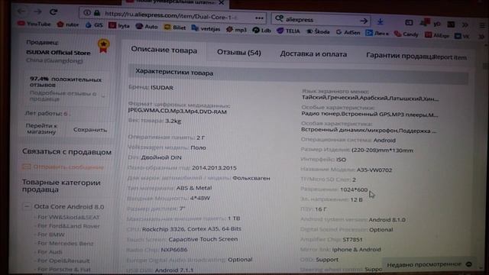
Task: Open rutor bookmark
Action: pos(68,24)
